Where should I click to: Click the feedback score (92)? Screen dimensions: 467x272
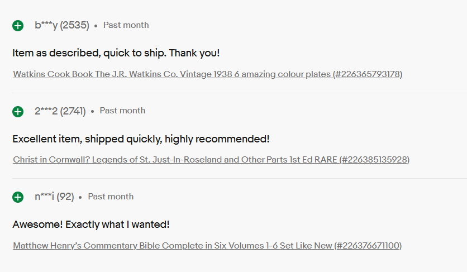pos(65,197)
